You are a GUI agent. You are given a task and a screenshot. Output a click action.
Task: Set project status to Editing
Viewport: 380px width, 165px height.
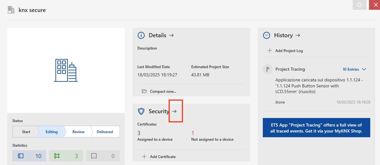point(52,132)
